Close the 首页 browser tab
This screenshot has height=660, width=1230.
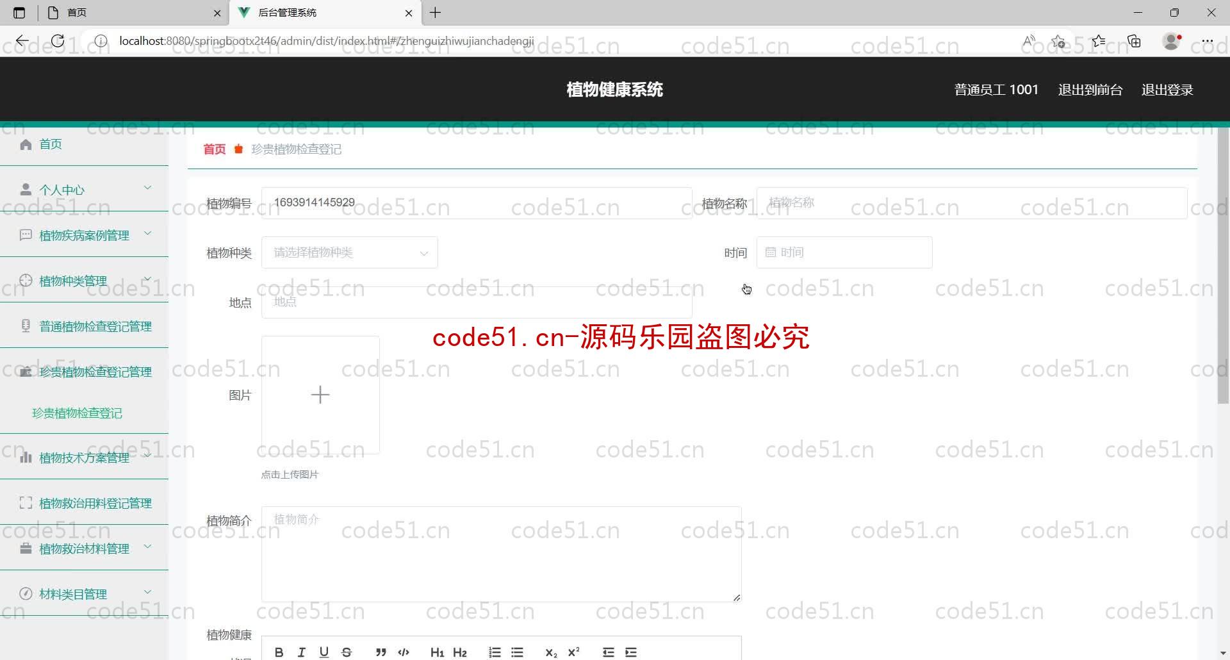click(217, 13)
